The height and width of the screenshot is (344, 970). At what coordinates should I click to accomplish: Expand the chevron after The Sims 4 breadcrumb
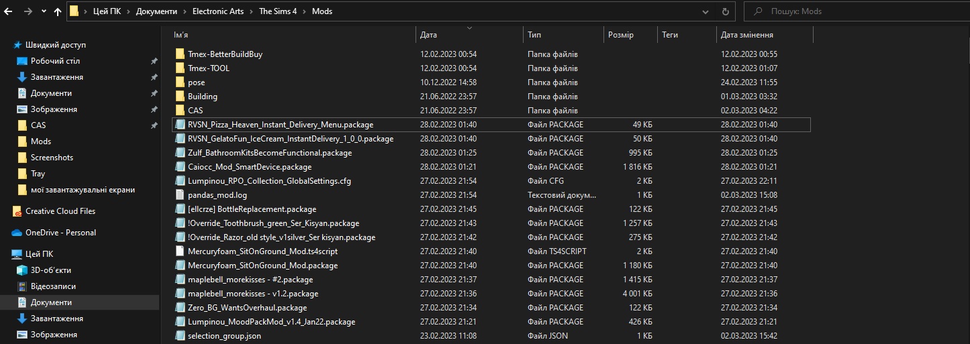[305, 11]
